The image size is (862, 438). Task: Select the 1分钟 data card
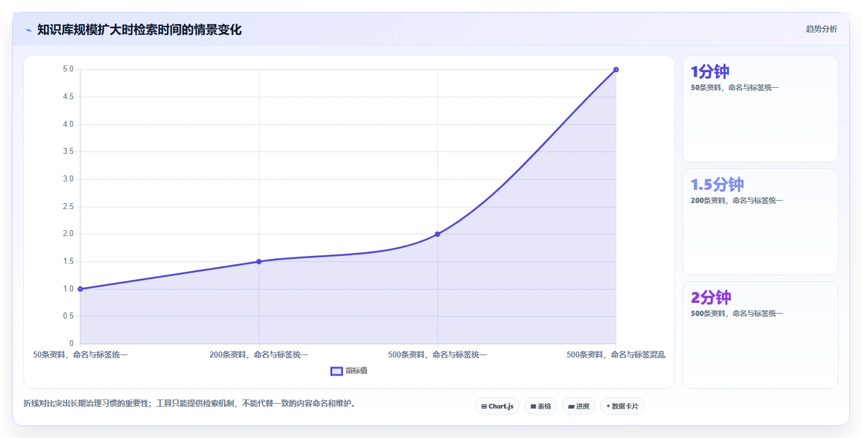point(760,109)
